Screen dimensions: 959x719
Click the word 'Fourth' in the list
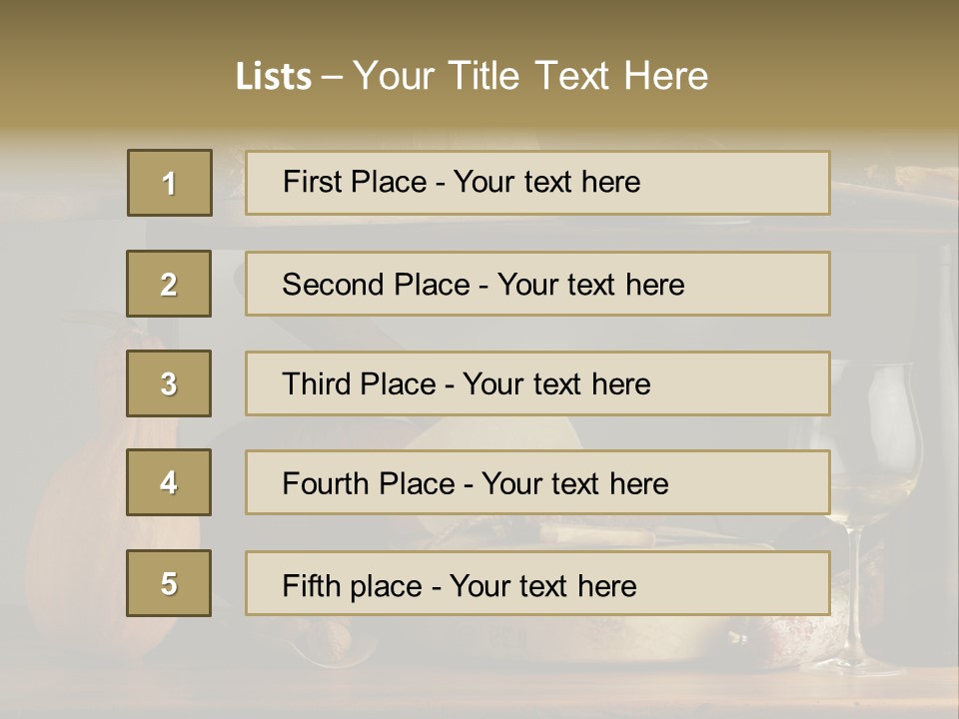326,484
